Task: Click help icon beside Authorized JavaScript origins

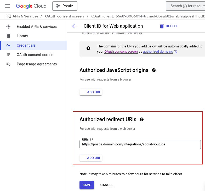Action: [154, 70]
